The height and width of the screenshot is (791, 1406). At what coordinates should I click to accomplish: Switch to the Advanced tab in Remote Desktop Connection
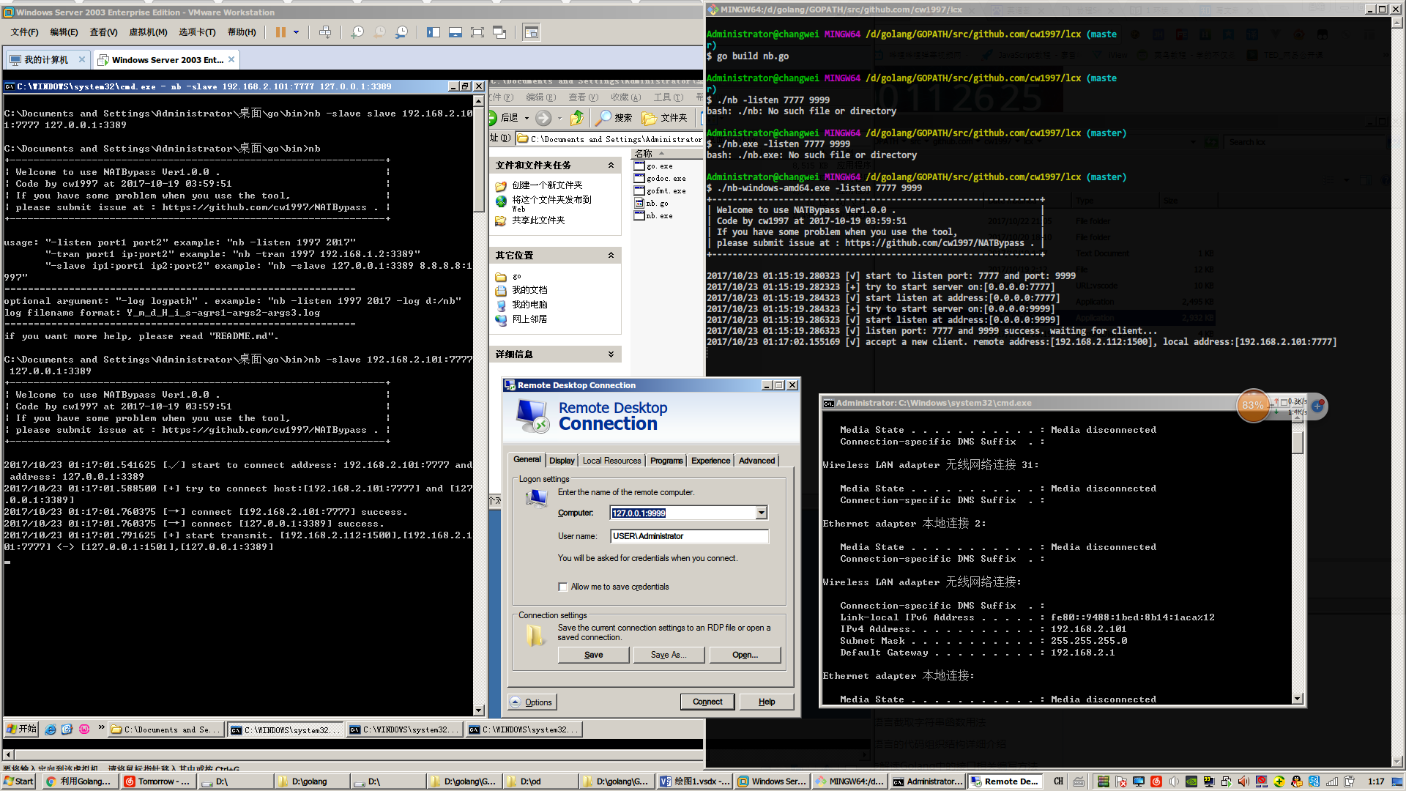[756, 461]
